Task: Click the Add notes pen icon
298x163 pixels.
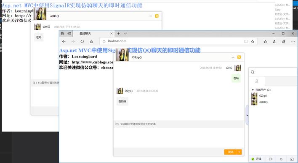Action: point(274,41)
